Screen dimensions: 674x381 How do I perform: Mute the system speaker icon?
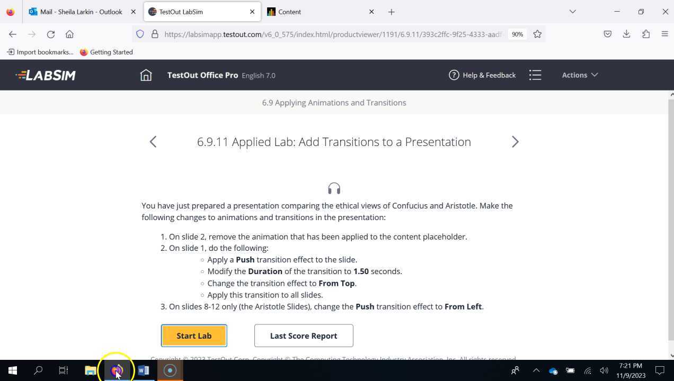coord(604,370)
